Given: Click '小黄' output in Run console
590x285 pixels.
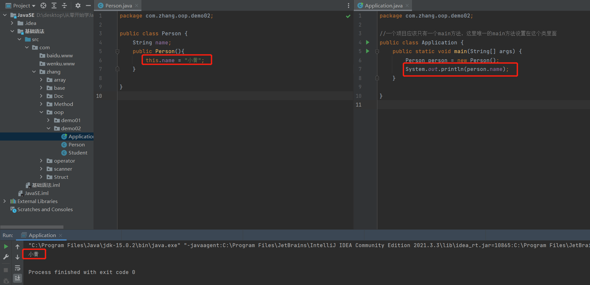Looking at the screenshot, I should [x=33, y=254].
